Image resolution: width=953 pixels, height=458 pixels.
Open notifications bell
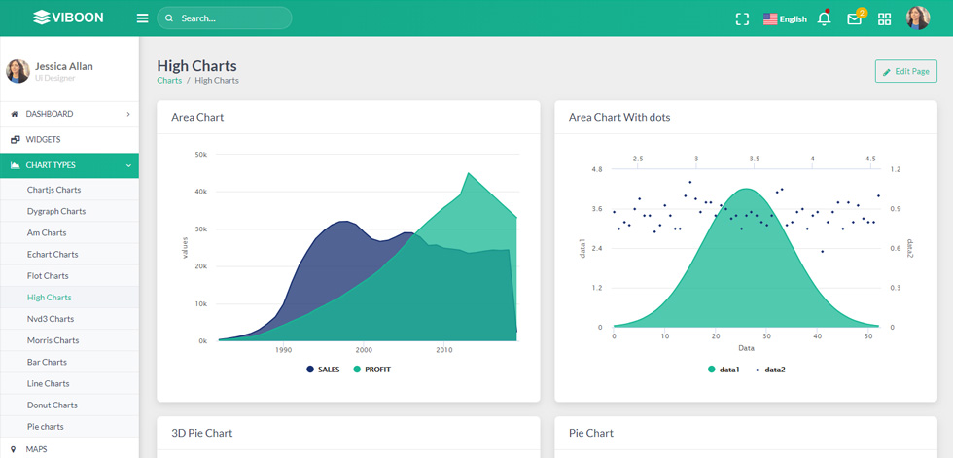(x=825, y=18)
